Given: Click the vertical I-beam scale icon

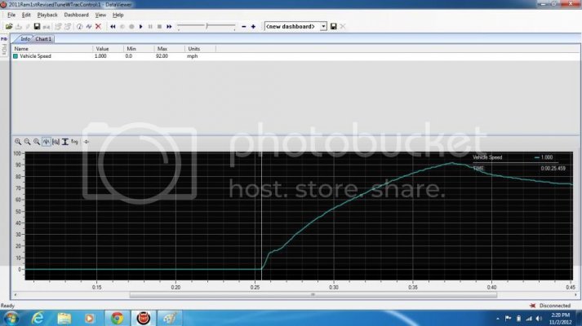Looking at the screenshot, I should click(65, 142).
